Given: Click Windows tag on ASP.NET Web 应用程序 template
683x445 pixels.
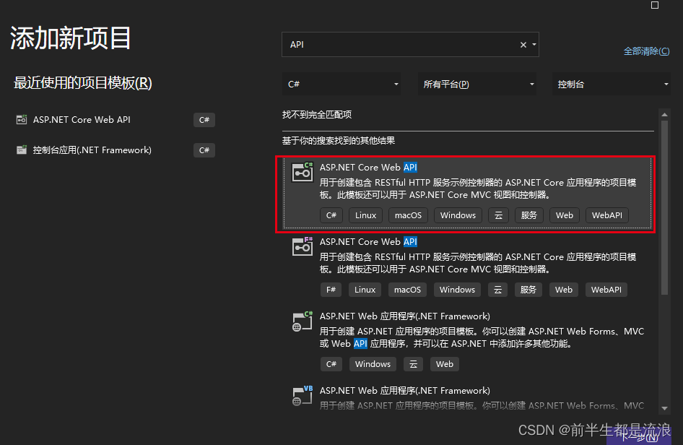Looking at the screenshot, I should click(373, 364).
